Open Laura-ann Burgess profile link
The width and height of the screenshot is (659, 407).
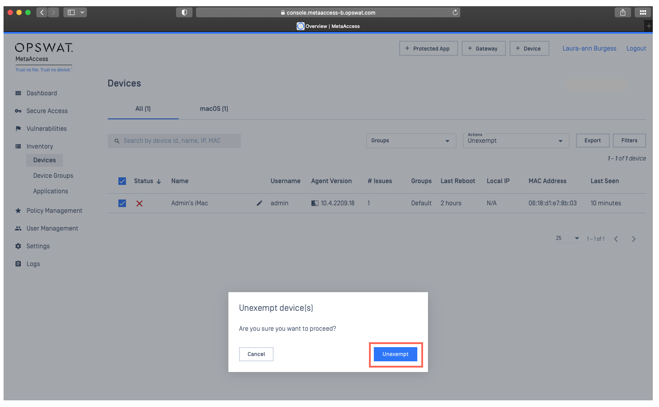click(589, 48)
